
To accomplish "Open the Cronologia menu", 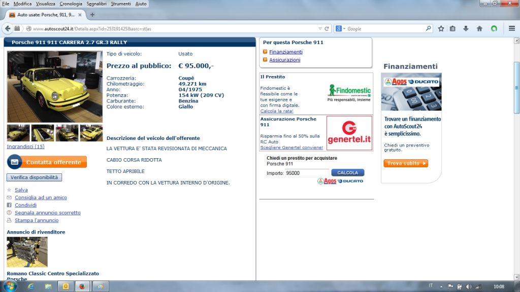I will pos(71,4).
